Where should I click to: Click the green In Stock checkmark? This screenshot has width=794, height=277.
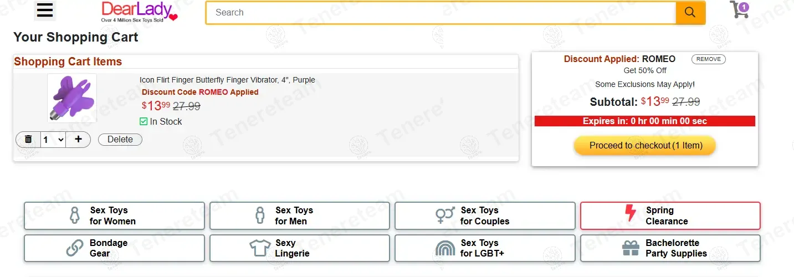point(144,121)
